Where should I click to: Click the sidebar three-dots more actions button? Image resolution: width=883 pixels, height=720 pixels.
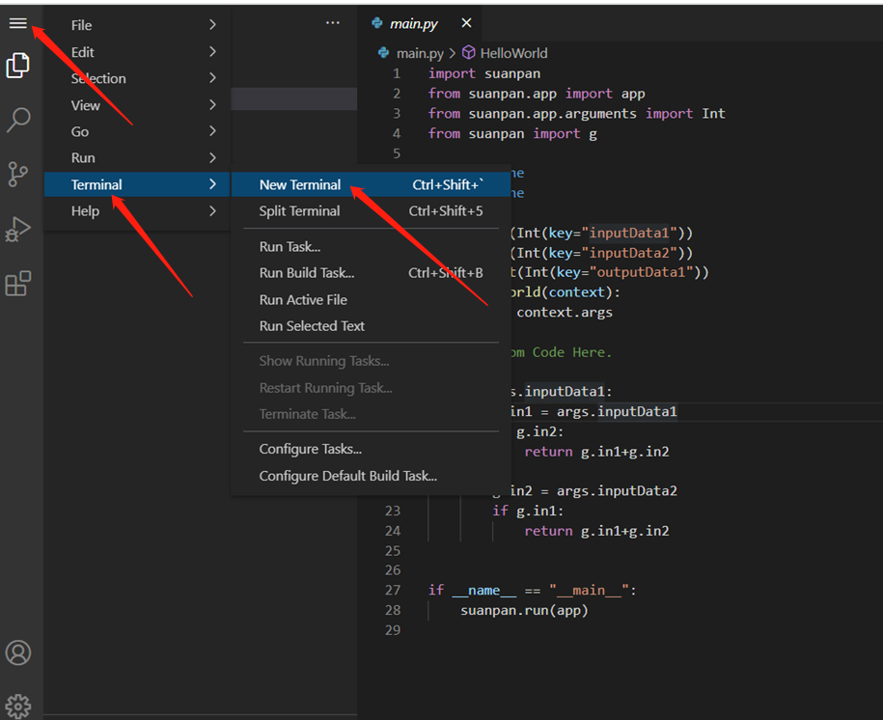pyautogui.click(x=333, y=23)
